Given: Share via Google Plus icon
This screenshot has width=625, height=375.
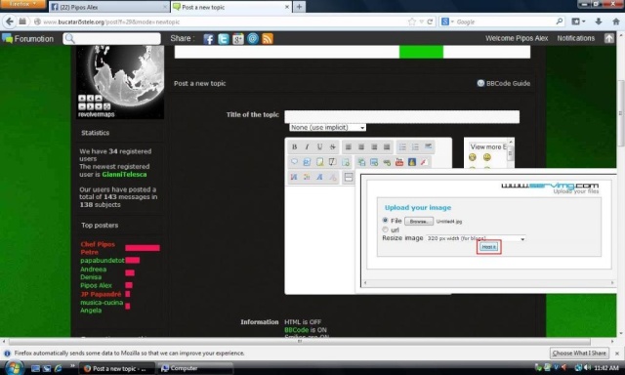Looking at the screenshot, I should (x=238, y=39).
